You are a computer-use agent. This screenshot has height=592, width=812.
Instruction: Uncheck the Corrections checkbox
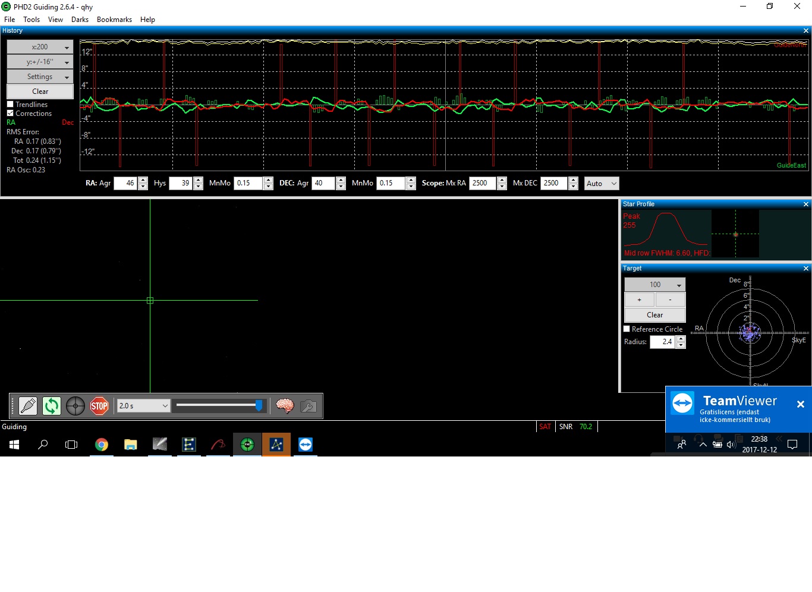point(10,114)
